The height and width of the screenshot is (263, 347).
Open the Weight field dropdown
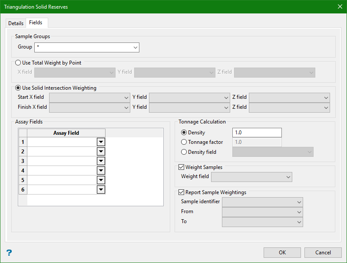[x=251, y=177]
